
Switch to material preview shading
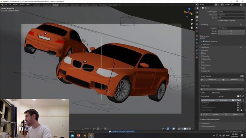tap(188, 129)
